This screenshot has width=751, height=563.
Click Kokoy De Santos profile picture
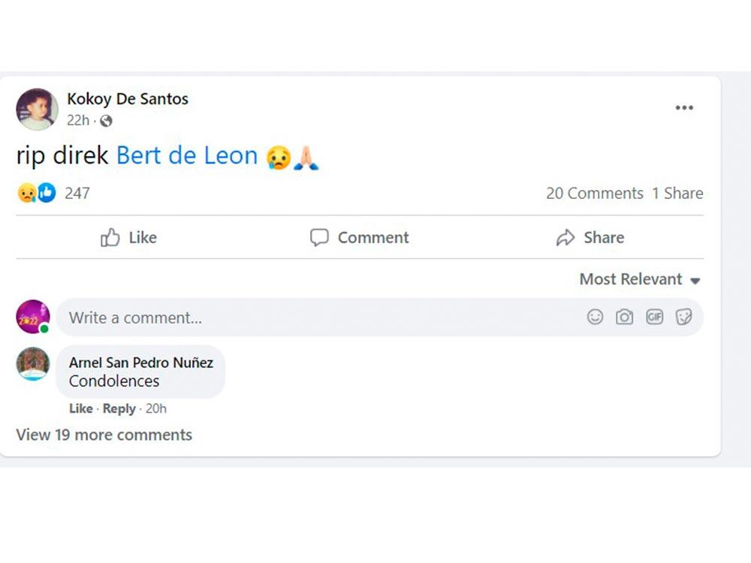(x=37, y=109)
